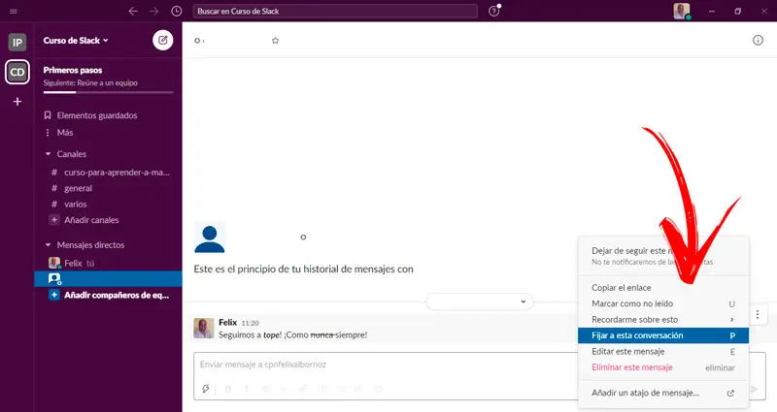
Task: Click the 11:20 message timestamp
Action: 251,323
